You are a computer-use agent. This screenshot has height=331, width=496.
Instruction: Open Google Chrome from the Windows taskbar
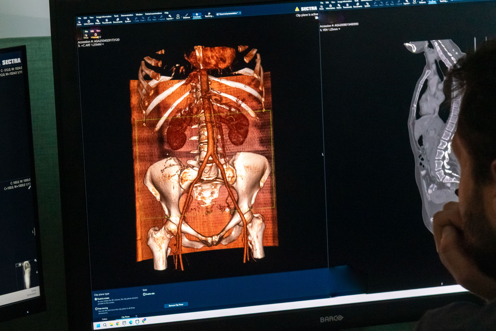118,323
